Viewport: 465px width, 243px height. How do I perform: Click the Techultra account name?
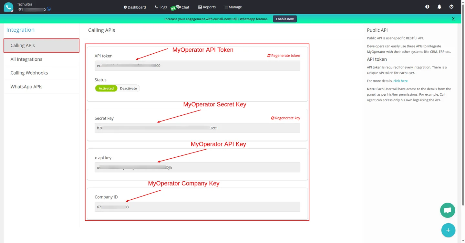pos(25,5)
